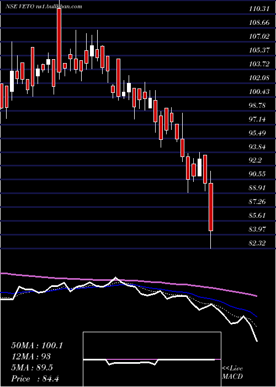Click the 110.31 price axis label

[258, 9]
